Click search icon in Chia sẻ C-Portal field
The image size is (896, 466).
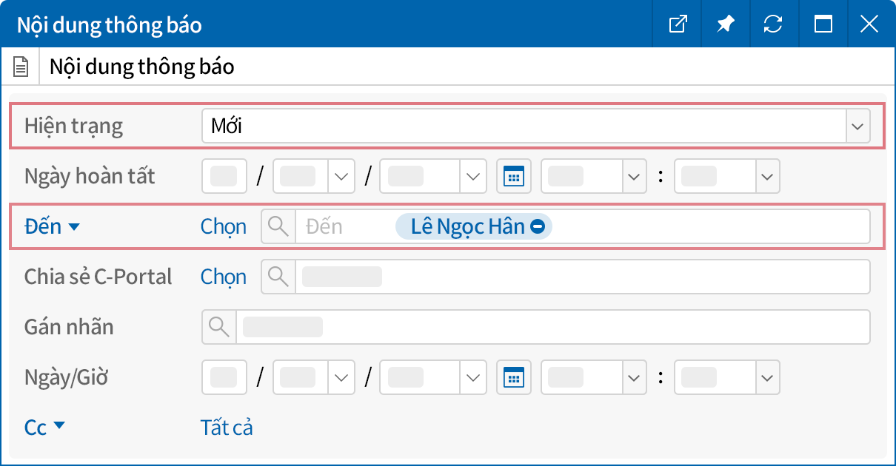click(x=278, y=277)
